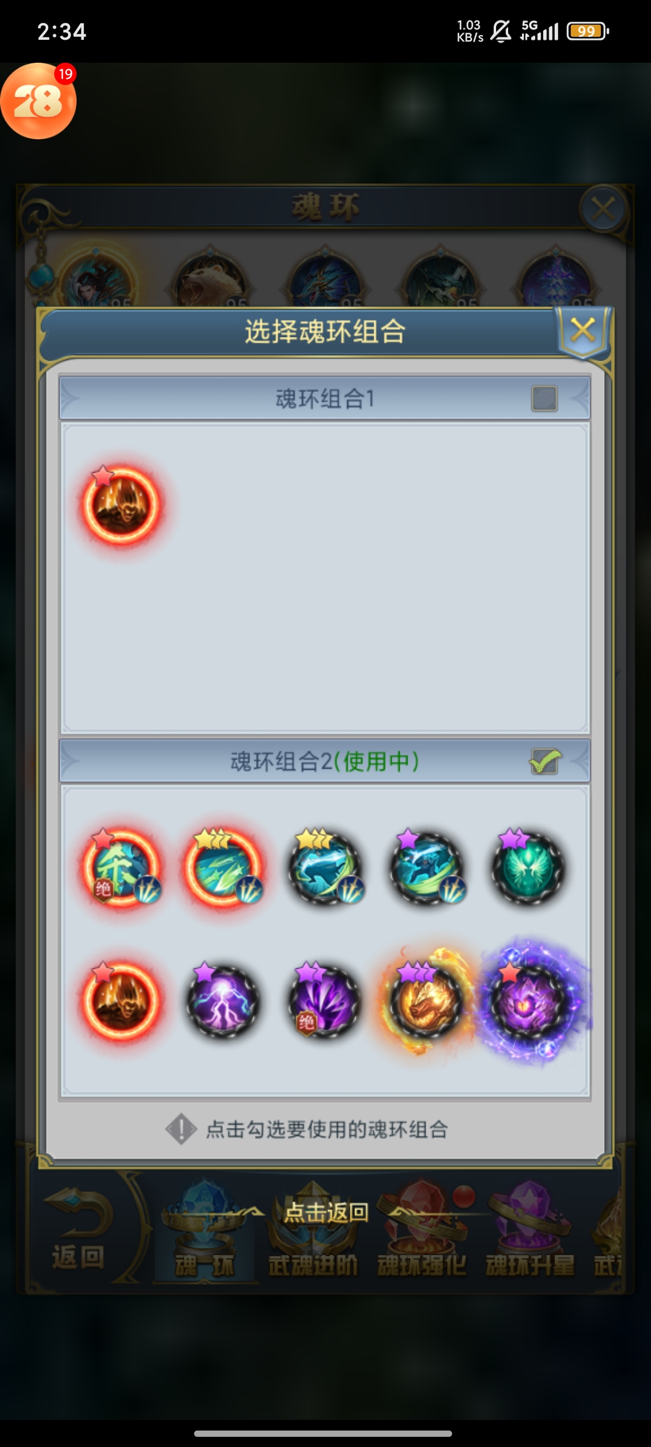The width and height of the screenshot is (651, 1447).
Task: Select the green 杀 soul ring icon
Action: (121, 868)
